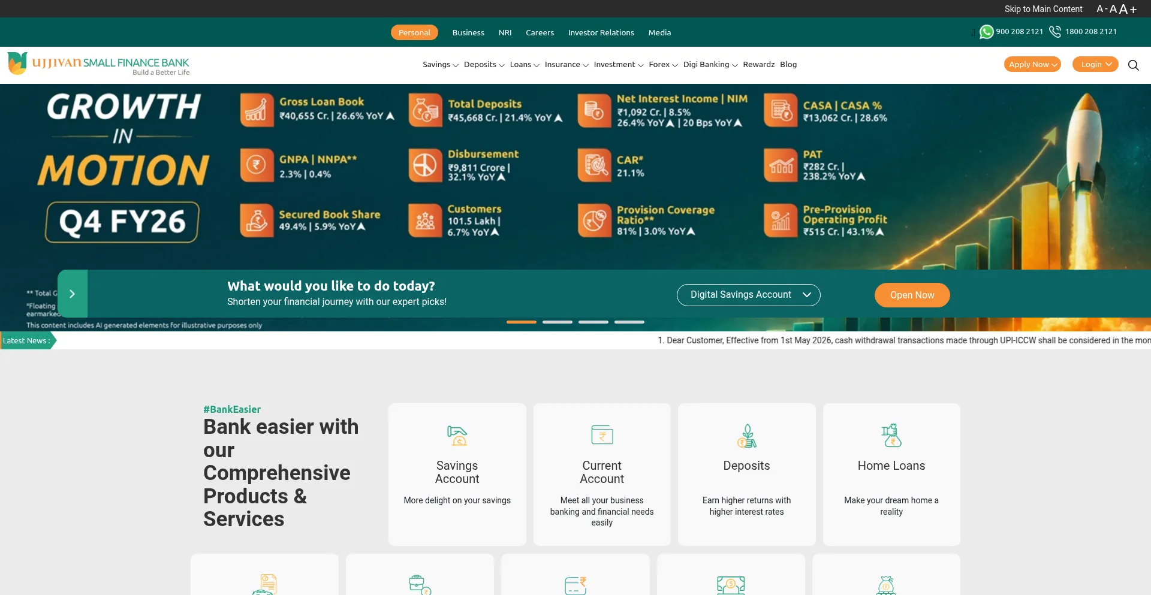Click the GNPA rupee icon

pos(257,165)
